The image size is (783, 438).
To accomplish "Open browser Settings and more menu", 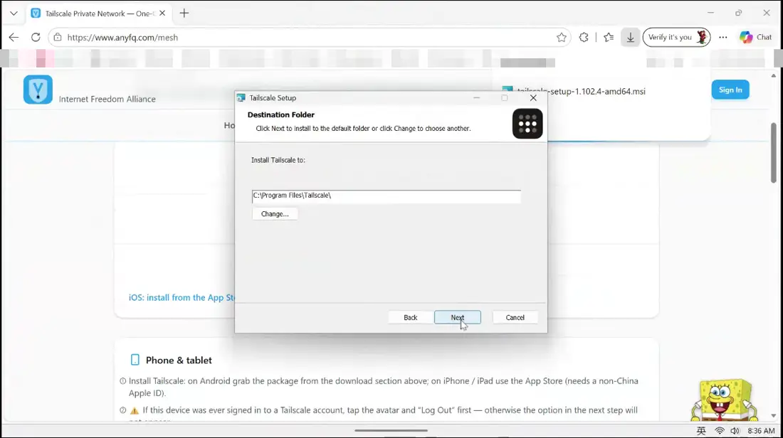I will click(722, 38).
